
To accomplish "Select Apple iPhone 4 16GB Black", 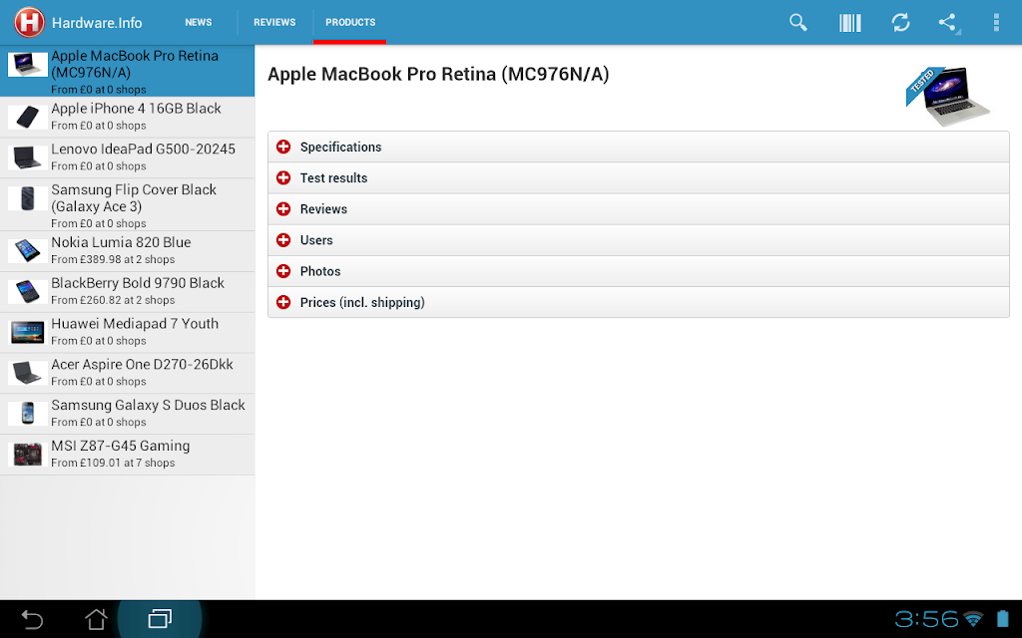I will pyautogui.click(x=127, y=118).
